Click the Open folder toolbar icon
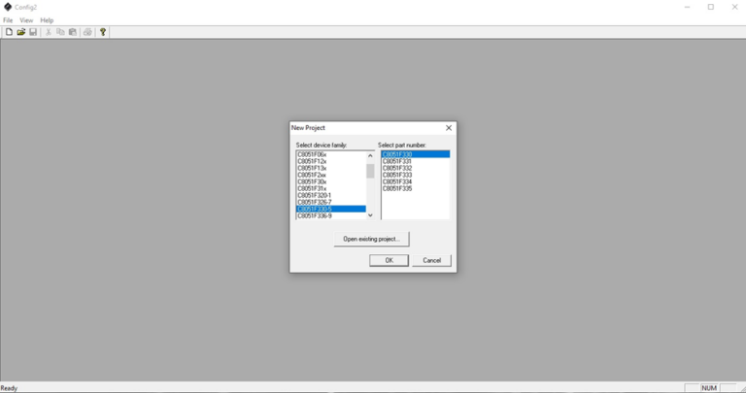Viewport: 746px width, 393px height. [x=20, y=32]
